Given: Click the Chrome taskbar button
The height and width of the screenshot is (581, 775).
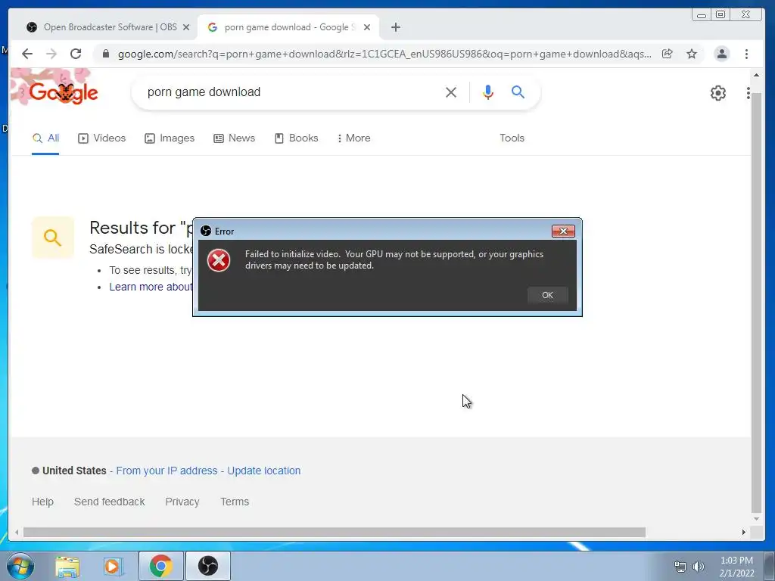Looking at the screenshot, I should tap(160, 566).
